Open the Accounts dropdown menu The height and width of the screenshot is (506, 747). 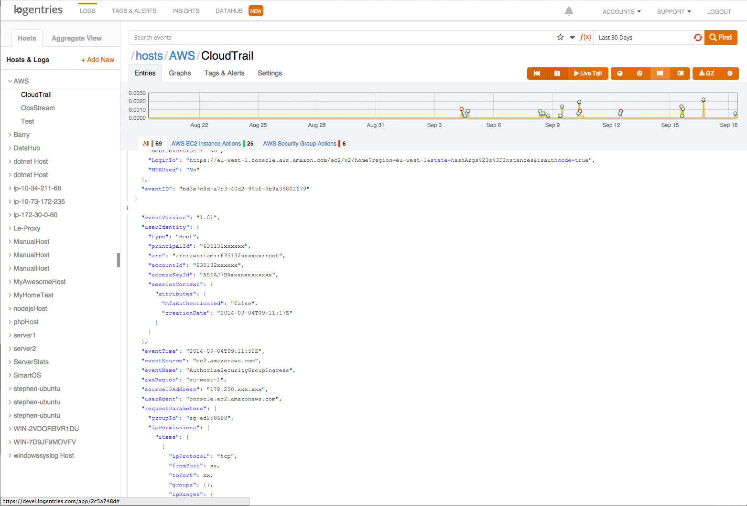621,11
